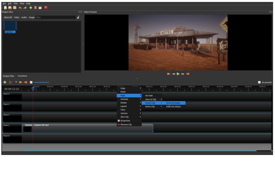275x173 pixels.
Task: Click the green Add Marker arrow
Action: (x=16, y=82)
